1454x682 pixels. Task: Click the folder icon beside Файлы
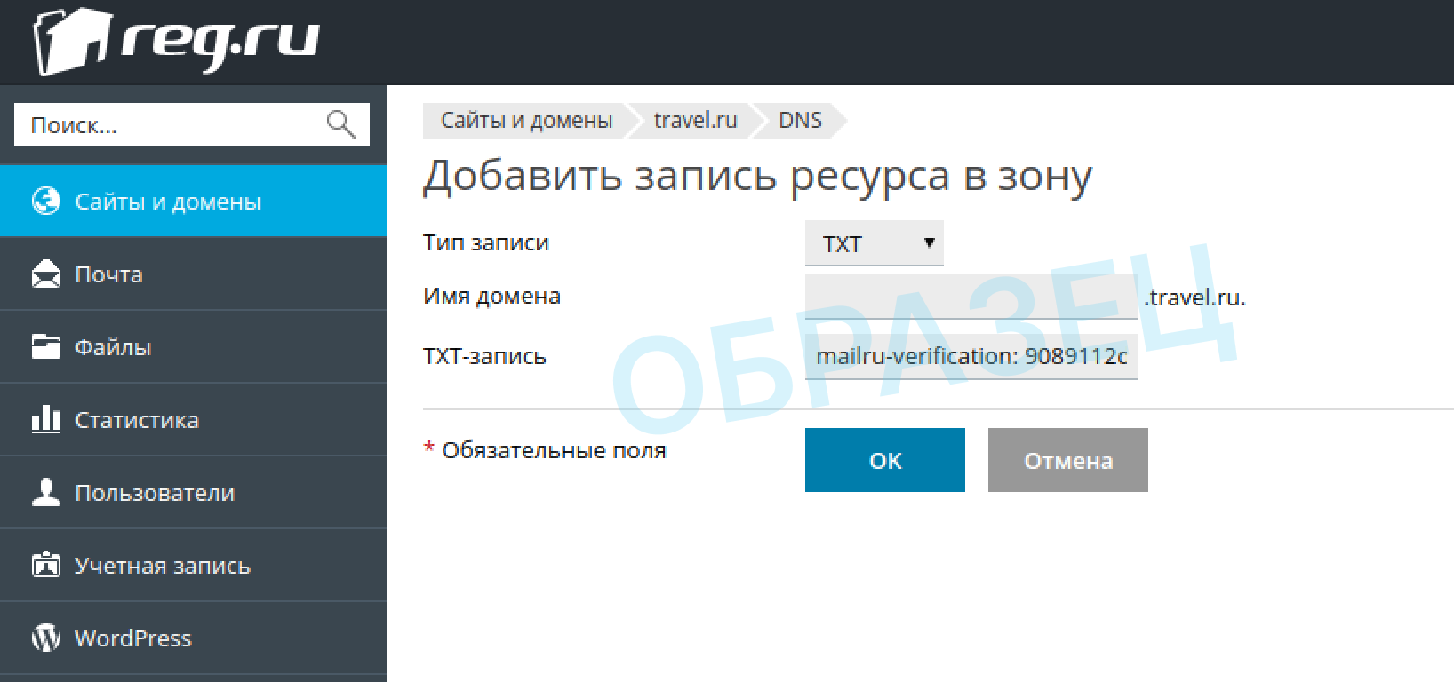coord(45,347)
